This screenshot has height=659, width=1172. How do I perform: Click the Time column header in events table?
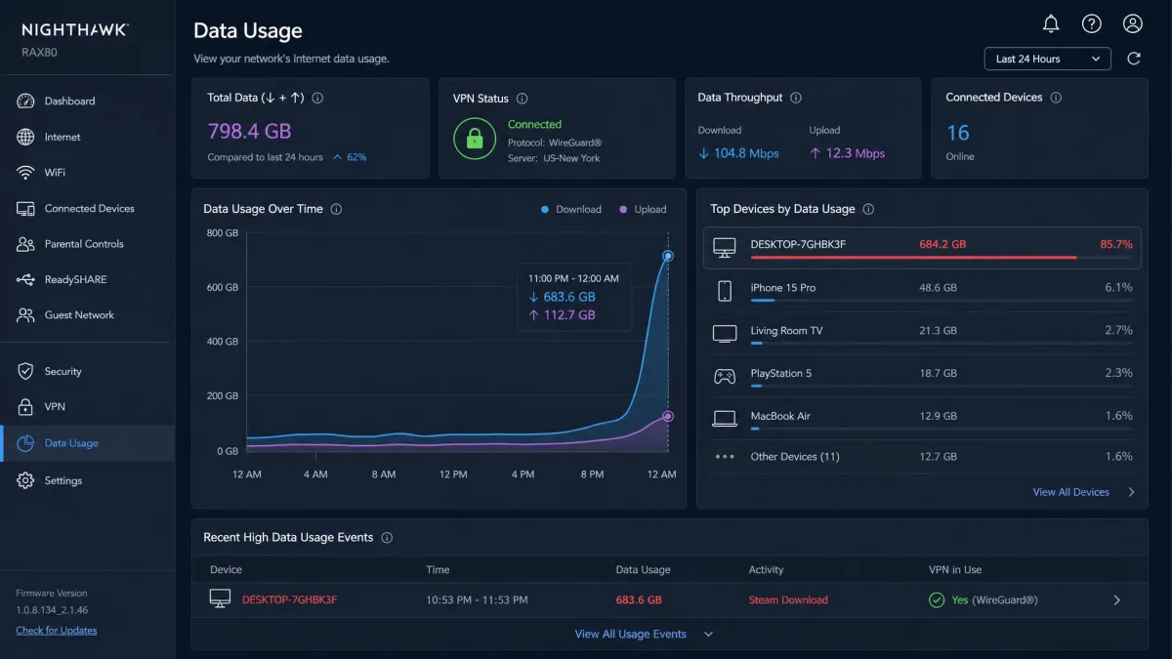tap(438, 569)
